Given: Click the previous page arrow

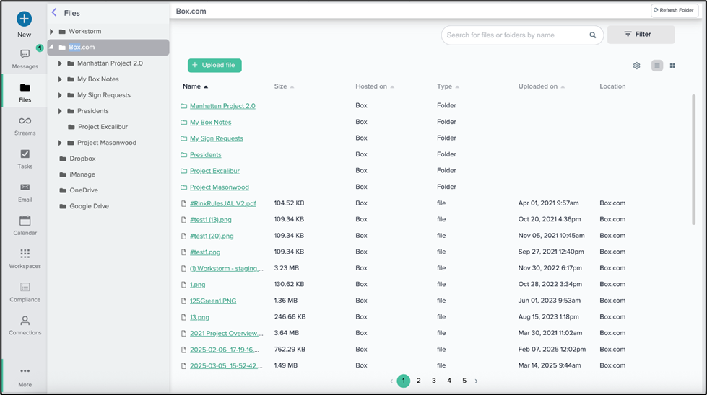Looking at the screenshot, I should click(391, 381).
